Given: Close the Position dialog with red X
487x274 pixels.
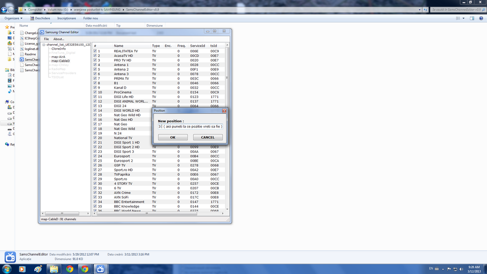Looking at the screenshot, I should pos(224,110).
